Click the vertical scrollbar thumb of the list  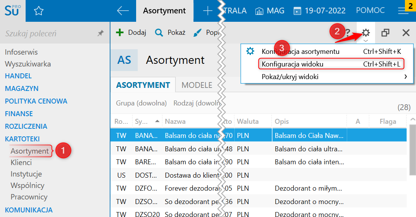413,150
